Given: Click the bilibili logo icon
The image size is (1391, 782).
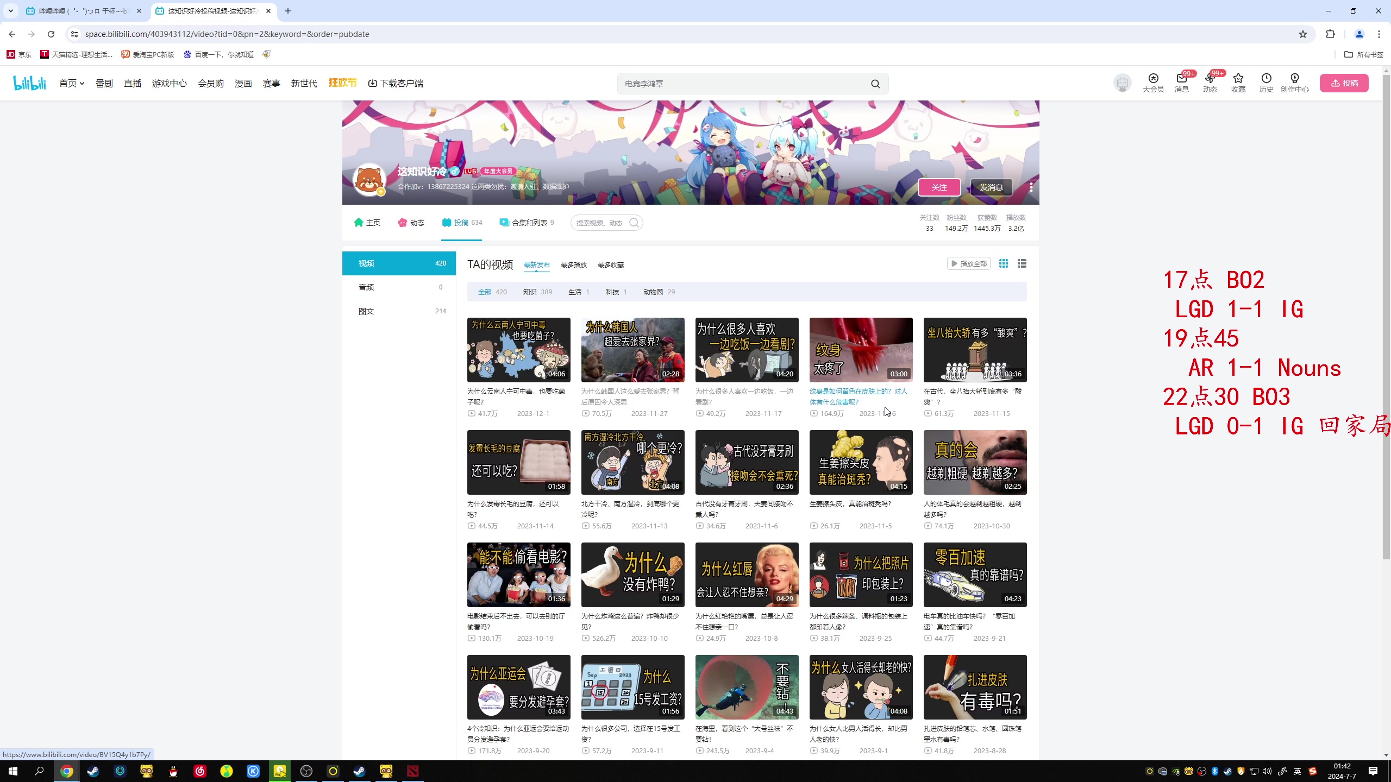Looking at the screenshot, I should coord(29,83).
